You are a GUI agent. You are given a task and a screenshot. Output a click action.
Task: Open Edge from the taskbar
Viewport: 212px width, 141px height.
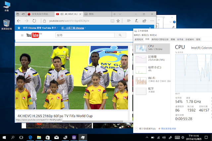[30, 137]
